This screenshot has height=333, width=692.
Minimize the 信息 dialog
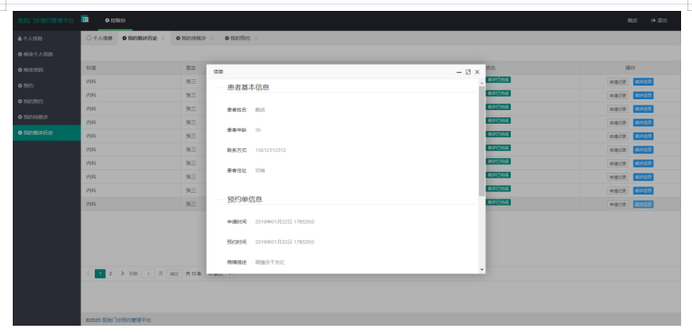point(459,72)
